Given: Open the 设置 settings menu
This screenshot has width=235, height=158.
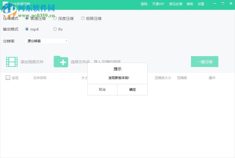Looking at the screenshot, I should (x=201, y=4).
